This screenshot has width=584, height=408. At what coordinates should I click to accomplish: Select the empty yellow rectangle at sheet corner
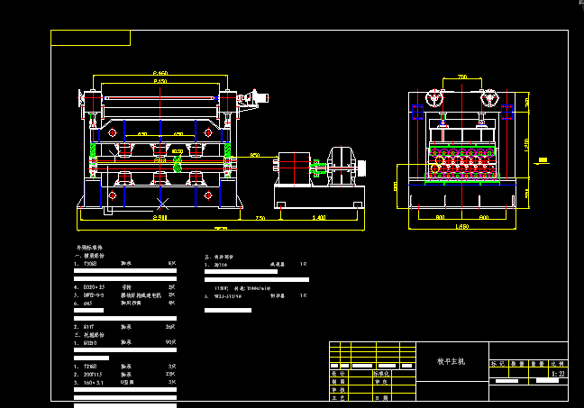click(90, 38)
